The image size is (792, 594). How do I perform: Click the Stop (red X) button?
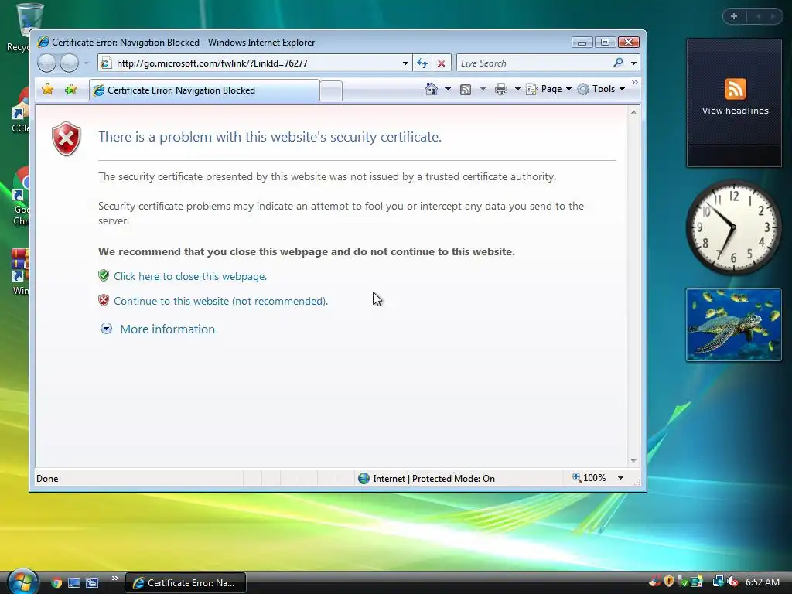pos(442,63)
